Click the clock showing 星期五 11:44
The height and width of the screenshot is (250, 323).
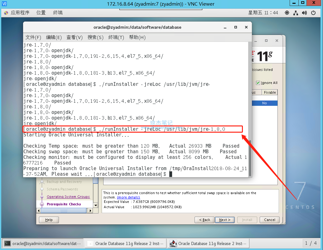[x=263, y=13]
